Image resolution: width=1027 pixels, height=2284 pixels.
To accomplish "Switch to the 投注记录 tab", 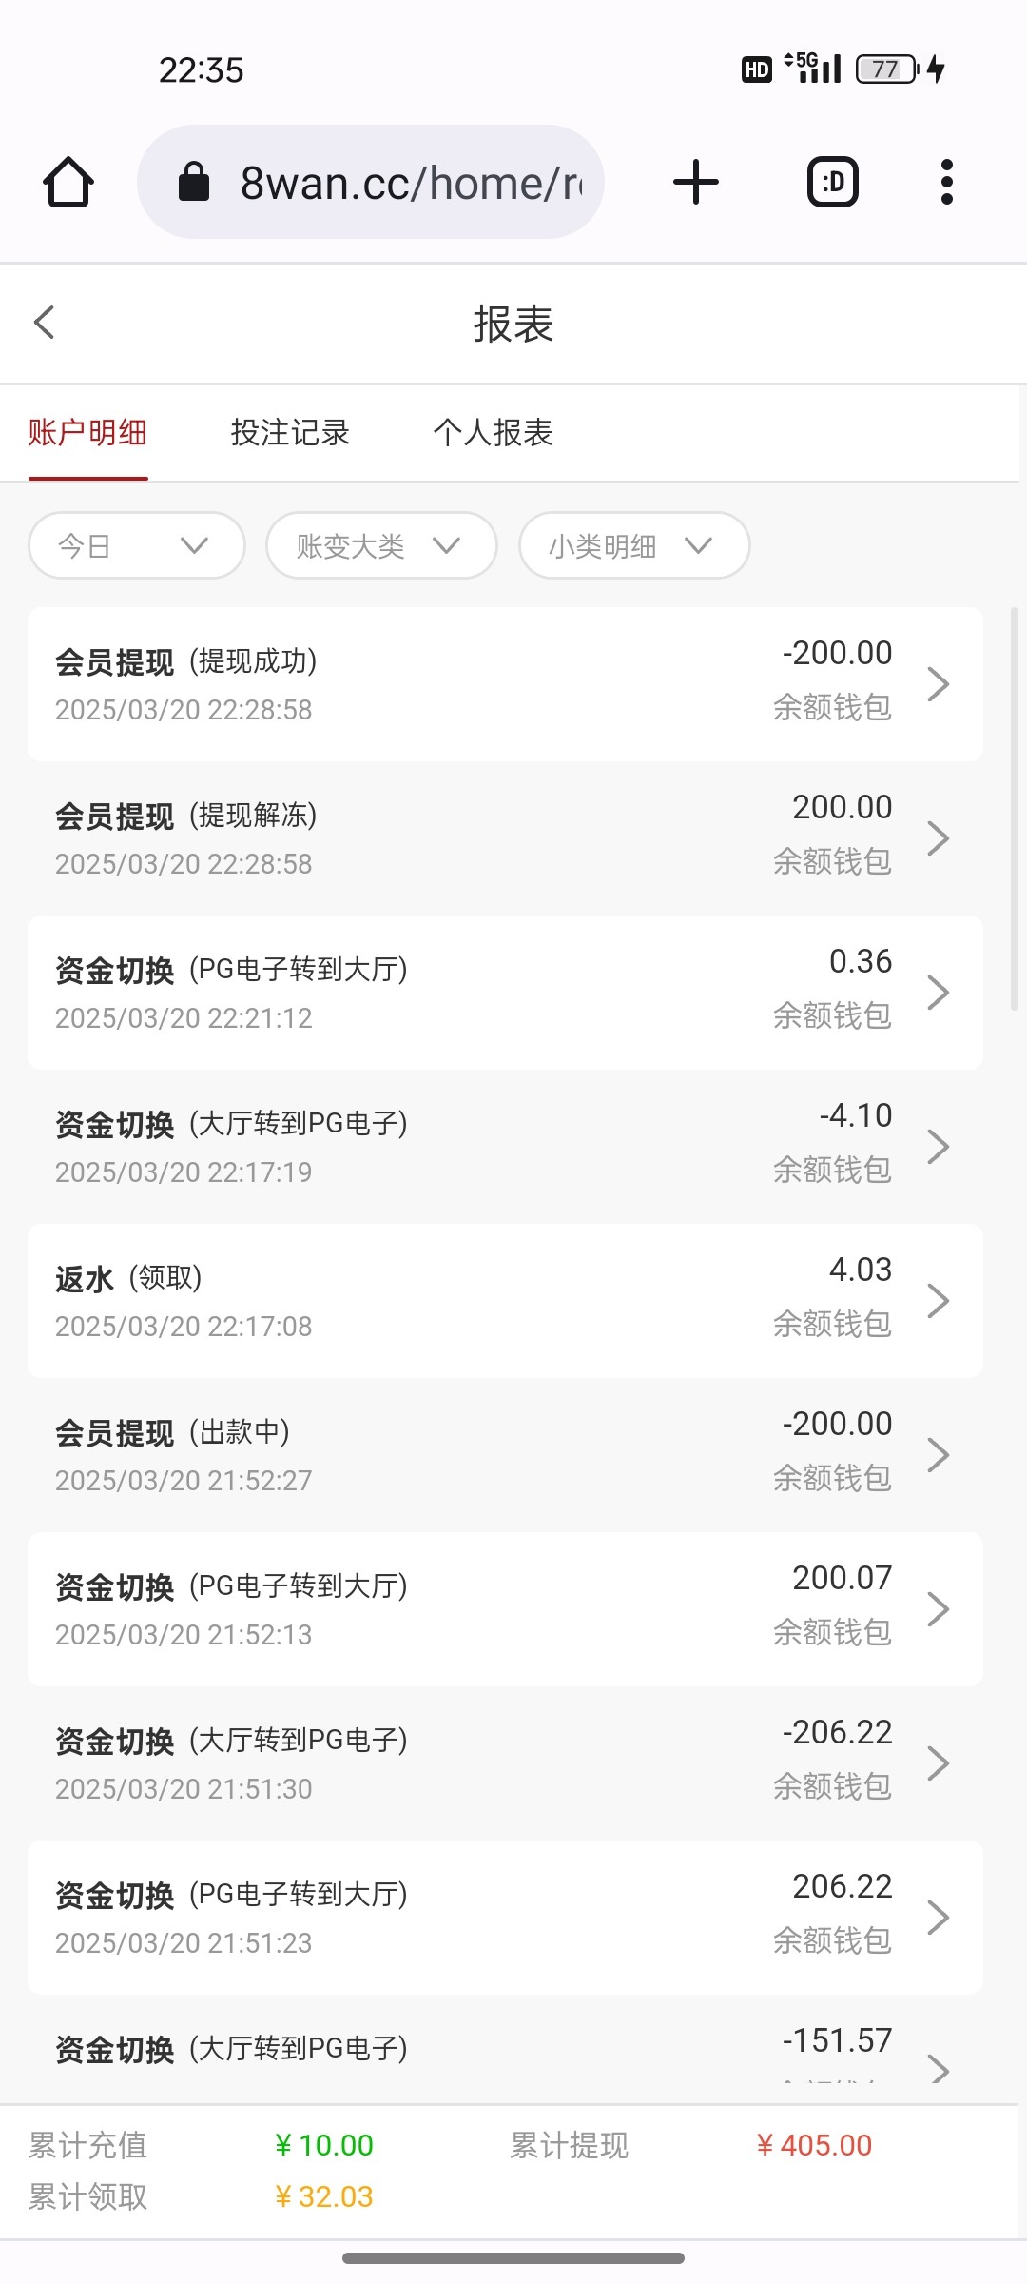I will (x=290, y=433).
